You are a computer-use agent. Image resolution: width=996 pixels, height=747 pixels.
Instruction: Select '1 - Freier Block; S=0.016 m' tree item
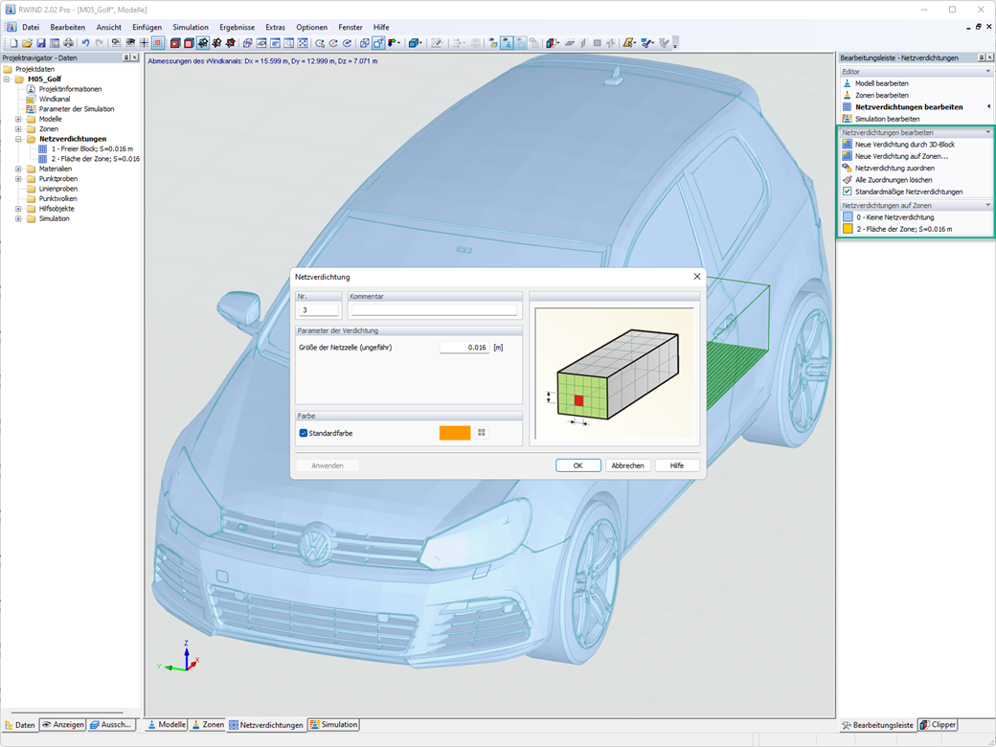tap(92, 148)
